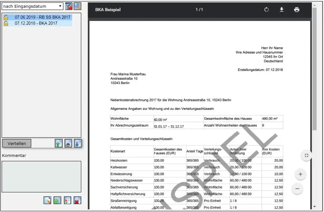Toggle lock on 07.06.2019 document

6,17
